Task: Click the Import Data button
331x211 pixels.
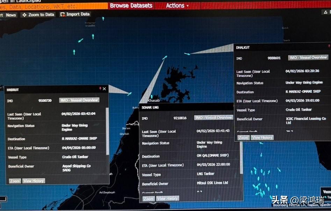Action: click(75, 14)
